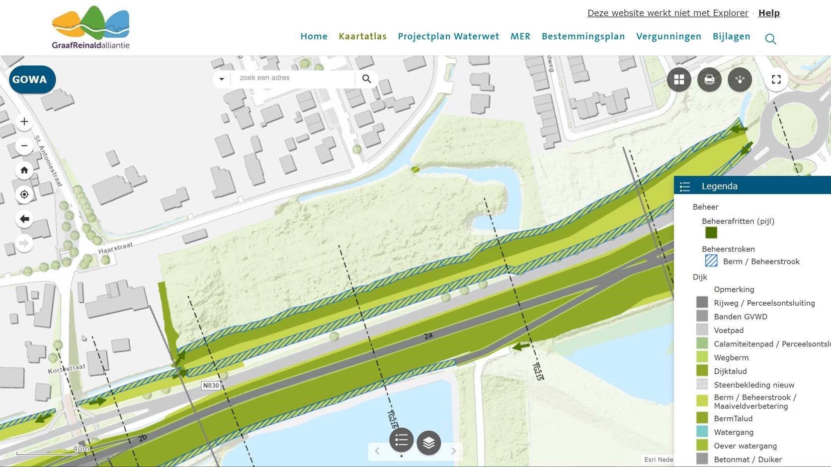This screenshot has height=467, width=831.
Task: Click the Watergang turquoise swatch
Action: 702,432
